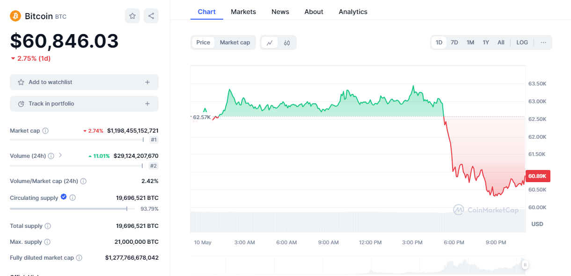Star Bitcoin as a favorite
571x276 pixels.
(132, 16)
